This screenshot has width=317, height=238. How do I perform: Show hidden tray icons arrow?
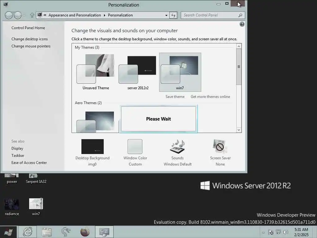point(263,232)
